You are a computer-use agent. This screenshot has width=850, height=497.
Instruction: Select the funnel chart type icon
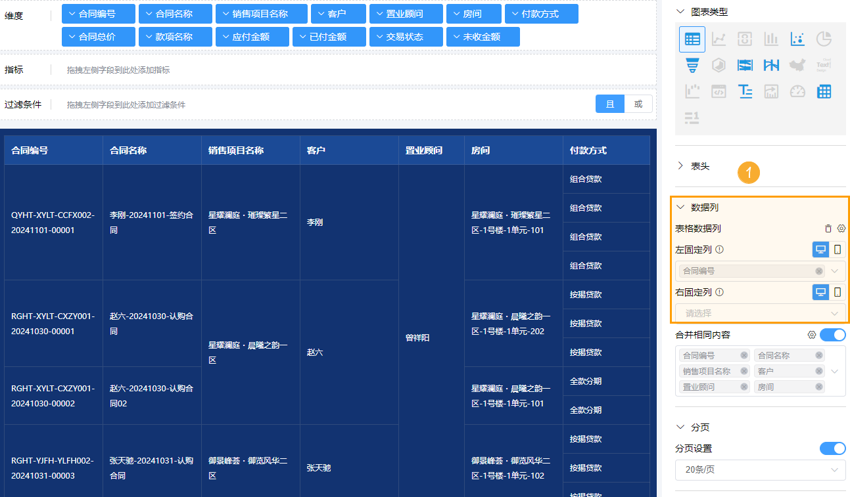click(x=692, y=65)
